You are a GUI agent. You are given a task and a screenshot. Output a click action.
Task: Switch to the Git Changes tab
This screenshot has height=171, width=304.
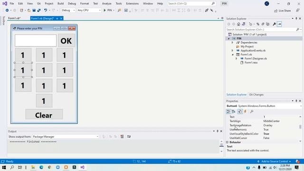[x=256, y=95]
